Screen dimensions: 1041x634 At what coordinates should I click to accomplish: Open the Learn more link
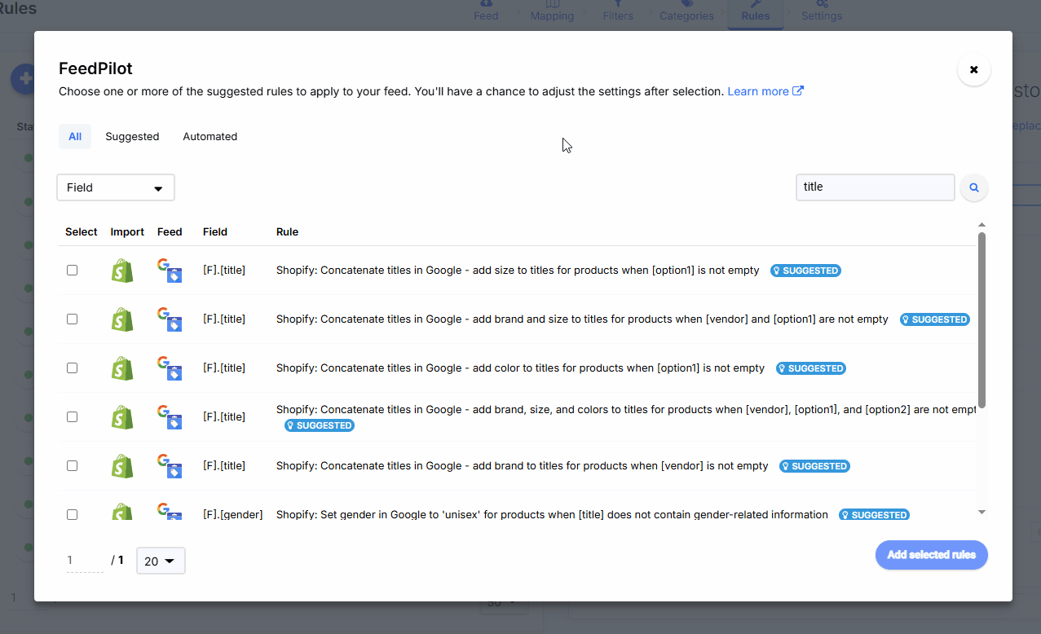click(758, 91)
